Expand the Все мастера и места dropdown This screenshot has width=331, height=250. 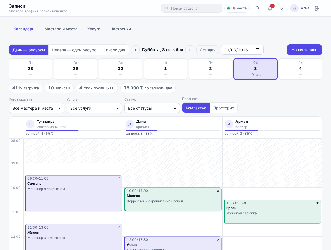click(x=37, y=108)
